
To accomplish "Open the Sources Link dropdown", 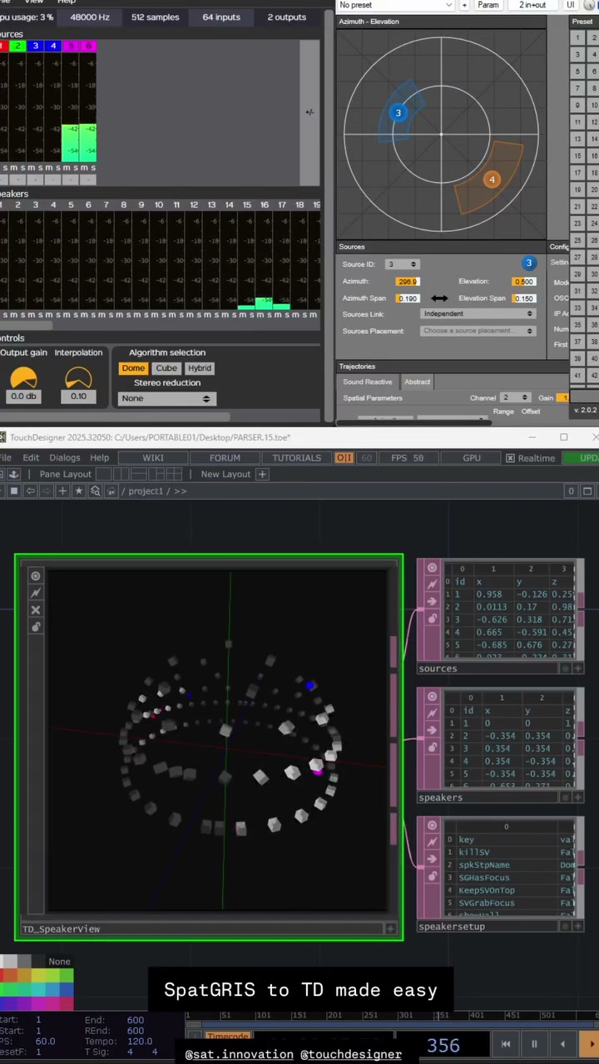I will 478,314.
